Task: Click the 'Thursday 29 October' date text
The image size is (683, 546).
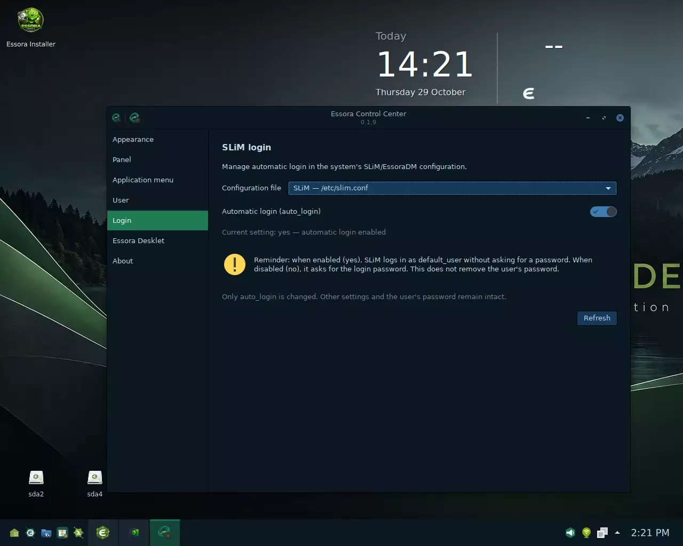Action: click(420, 92)
